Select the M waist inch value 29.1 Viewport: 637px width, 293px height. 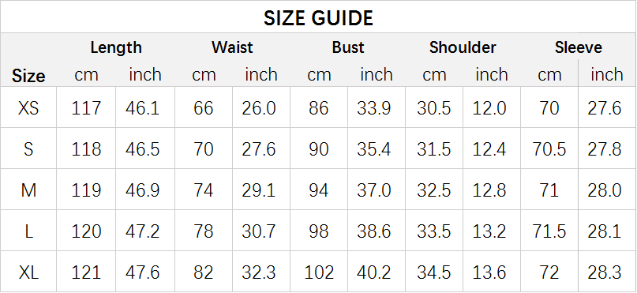(258, 190)
